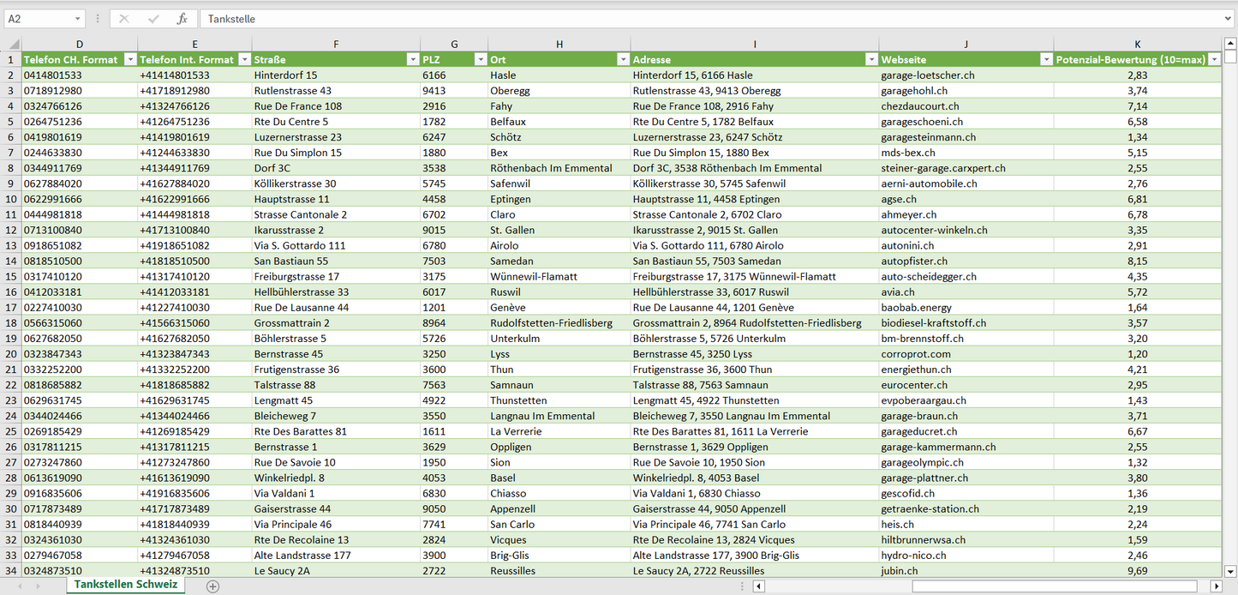Select column header I
Screen dimensions: 1238x595
tap(754, 45)
